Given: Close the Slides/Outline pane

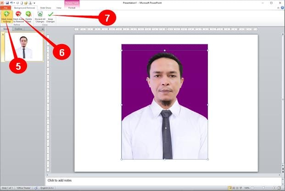Looking at the screenshot, I should pyautogui.click(x=43, y=29).
